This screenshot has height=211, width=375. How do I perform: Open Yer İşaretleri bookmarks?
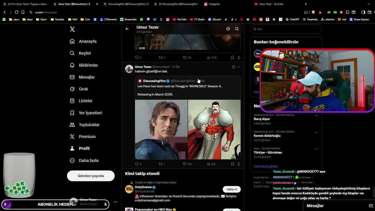[x=86, y=113]
